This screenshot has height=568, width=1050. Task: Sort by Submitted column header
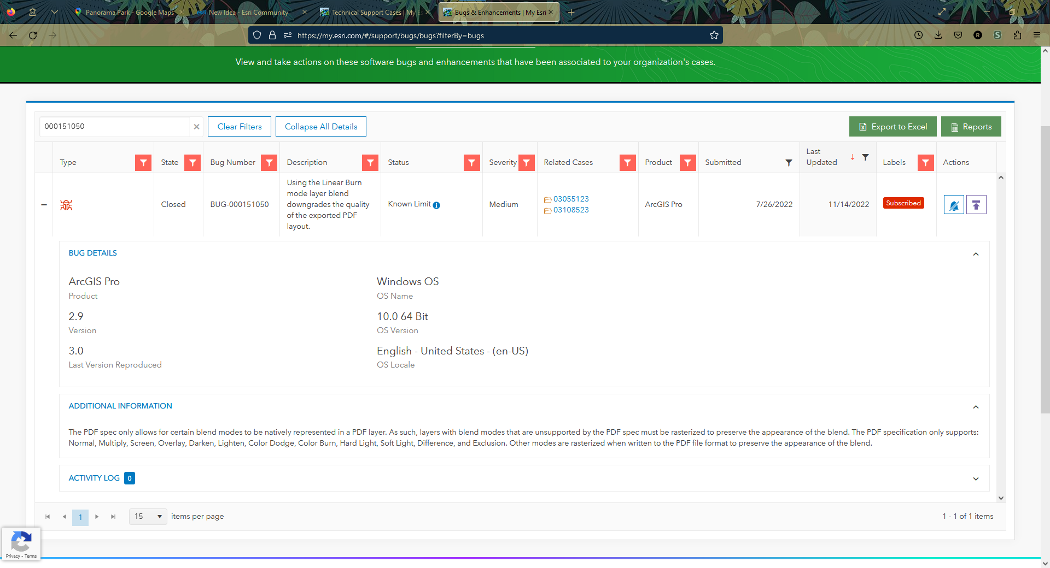click(x=723, y=163)
